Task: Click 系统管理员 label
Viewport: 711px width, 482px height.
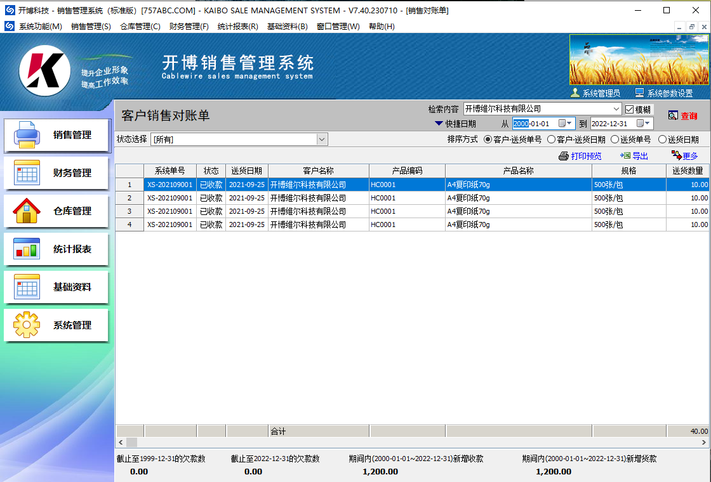Action: [x=601, y=93]
